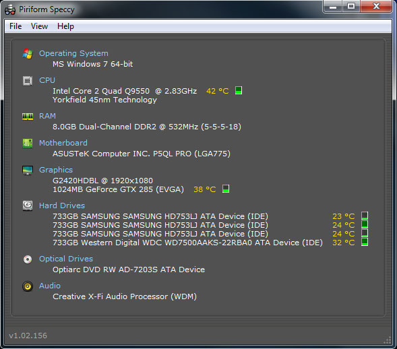Click the Graphics monitor icon
The image size is (397, 349).
coord(28,170)
